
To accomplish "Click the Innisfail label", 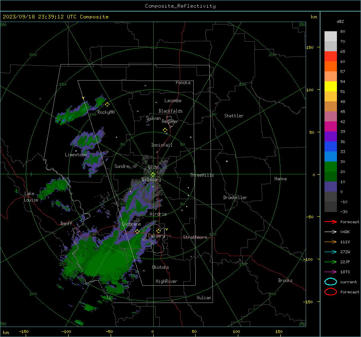I will pyautogui.click(x=162, y=145).
